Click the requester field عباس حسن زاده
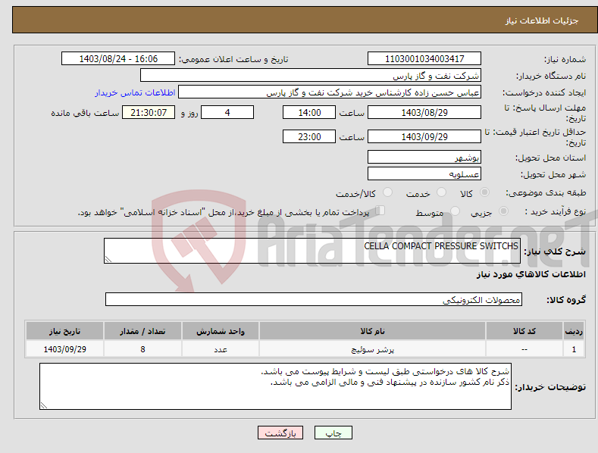The image size is (598, 453). 330,92
